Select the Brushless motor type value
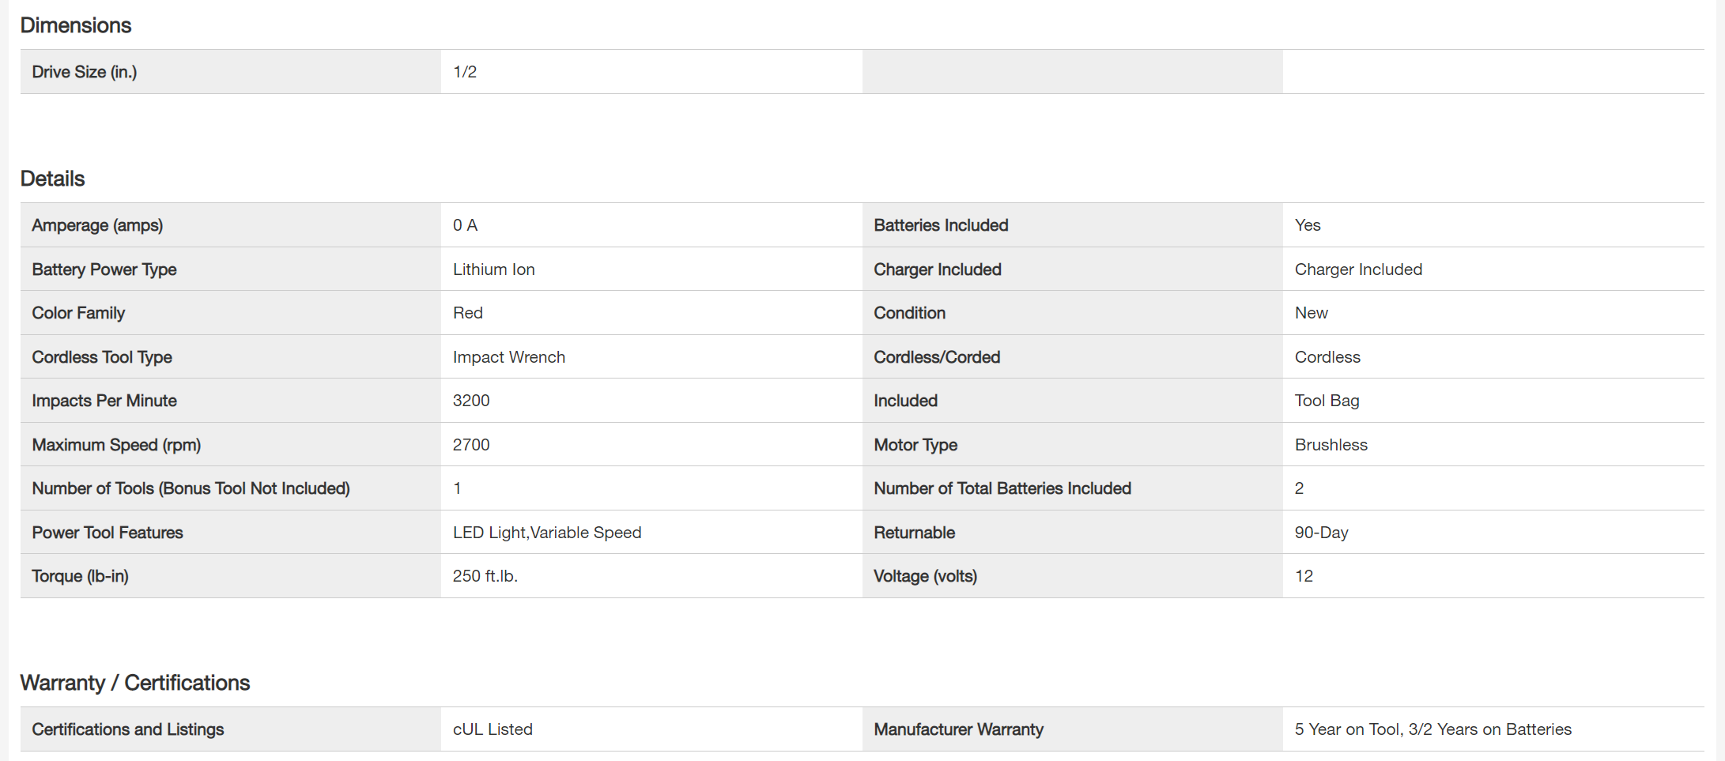 point(1331,445)
